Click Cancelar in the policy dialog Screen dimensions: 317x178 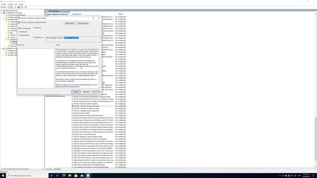coord(86,92)
